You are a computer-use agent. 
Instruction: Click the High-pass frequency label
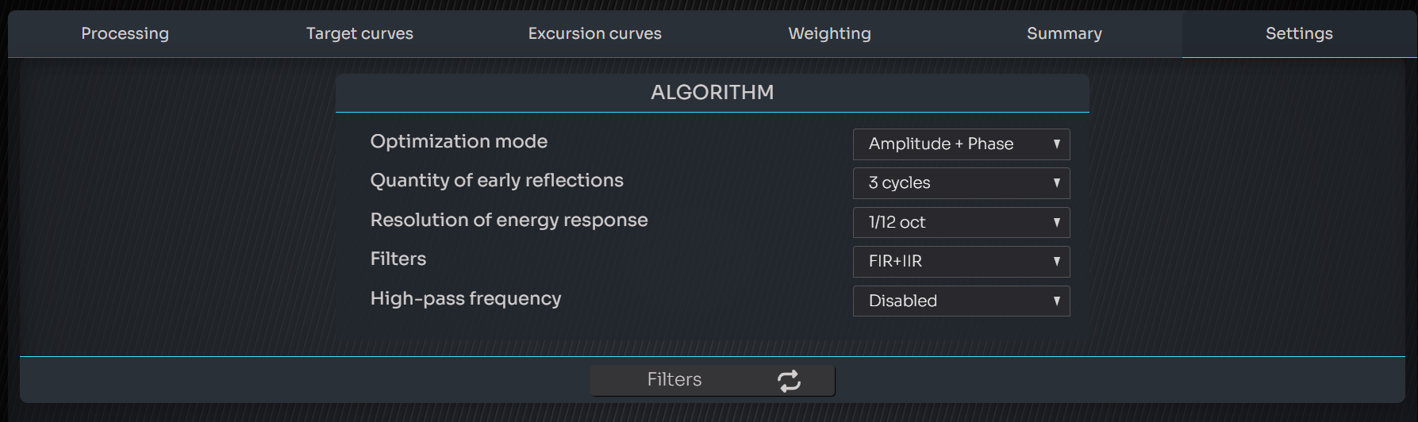466,299
